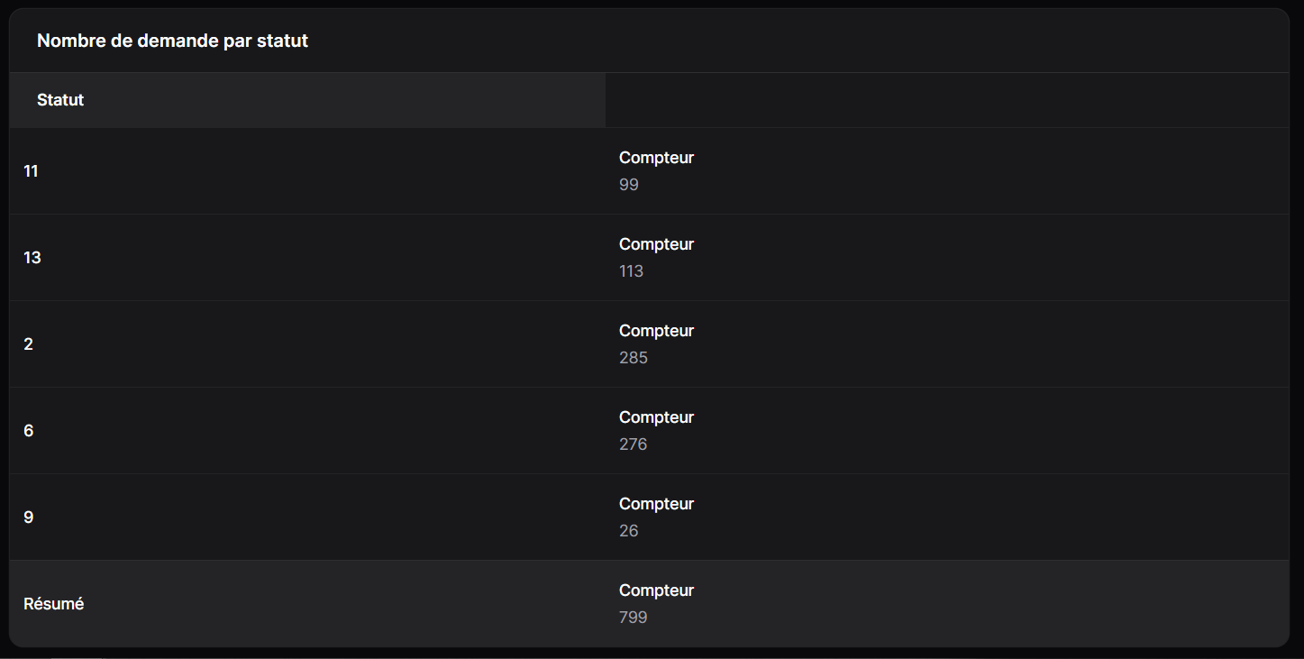The image size is (1304, 659).
Task: Select the row with statut 2
Action: pos(649,344)
